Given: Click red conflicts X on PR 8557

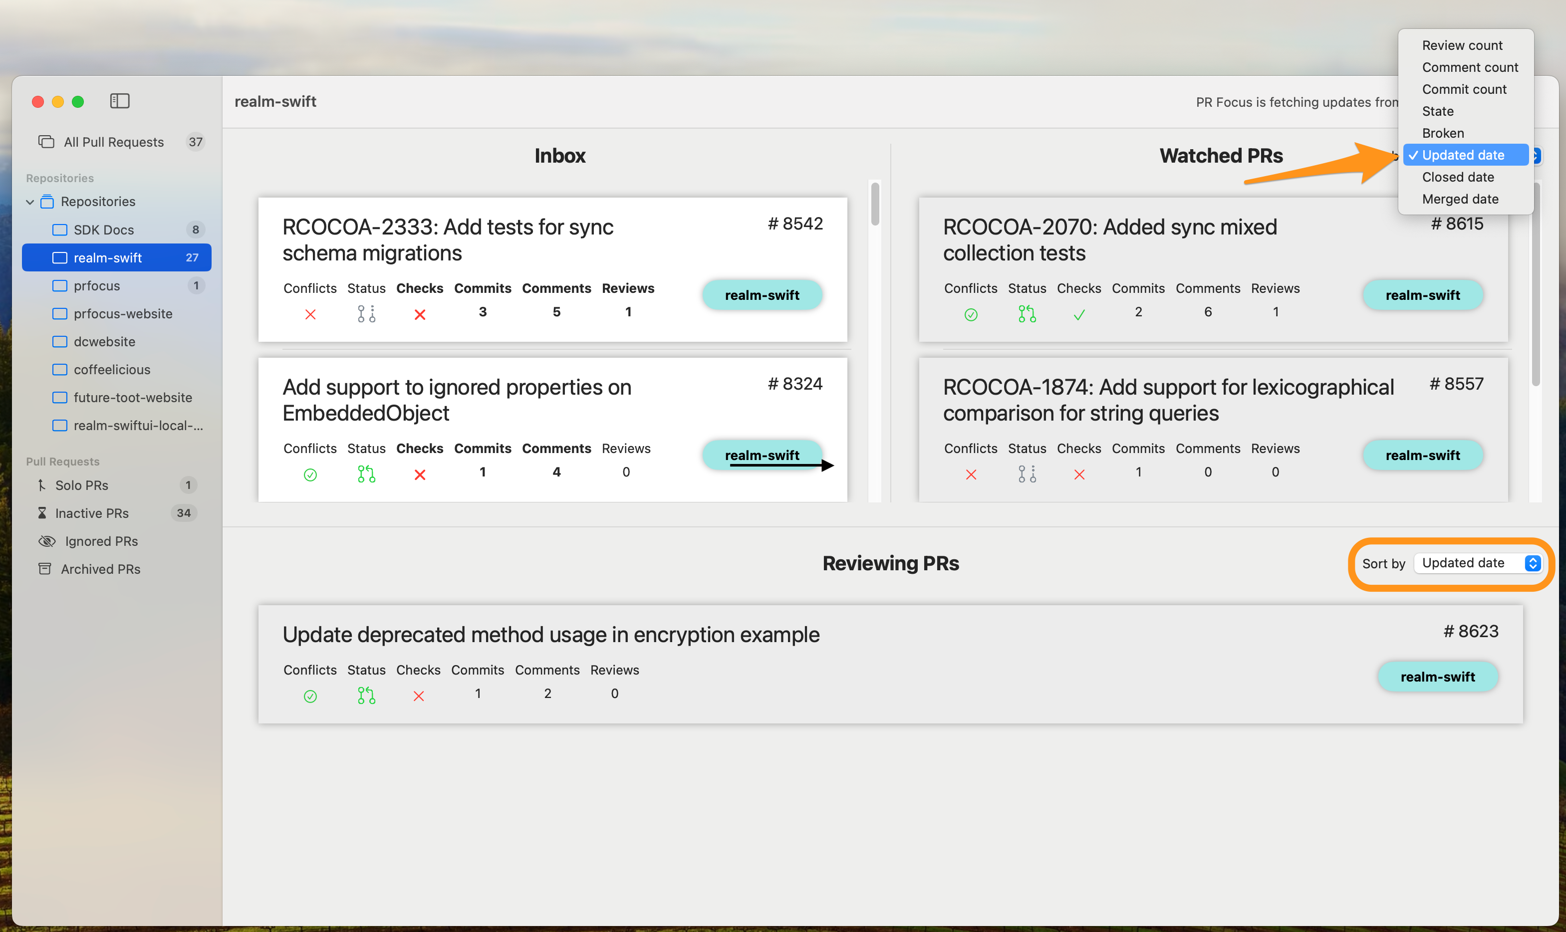Looking at the screenshot, I should coord(971,475).
